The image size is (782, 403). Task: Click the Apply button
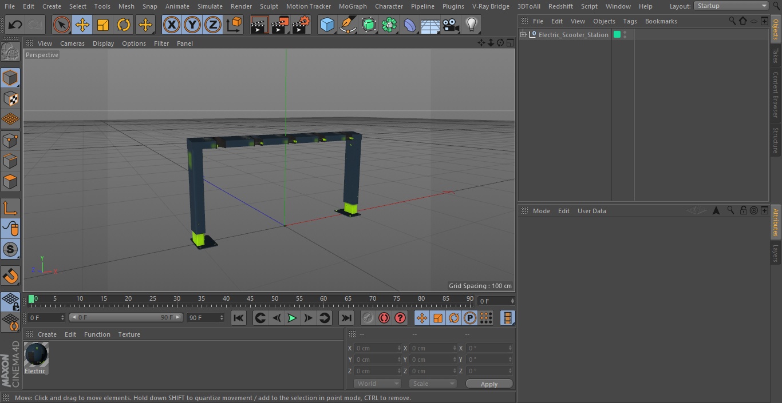(x=489, y=384)
